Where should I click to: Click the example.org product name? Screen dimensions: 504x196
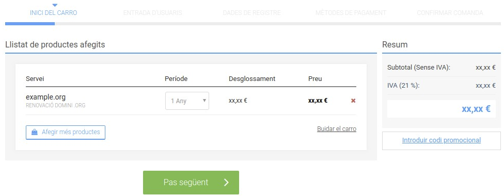coord(45,97)
